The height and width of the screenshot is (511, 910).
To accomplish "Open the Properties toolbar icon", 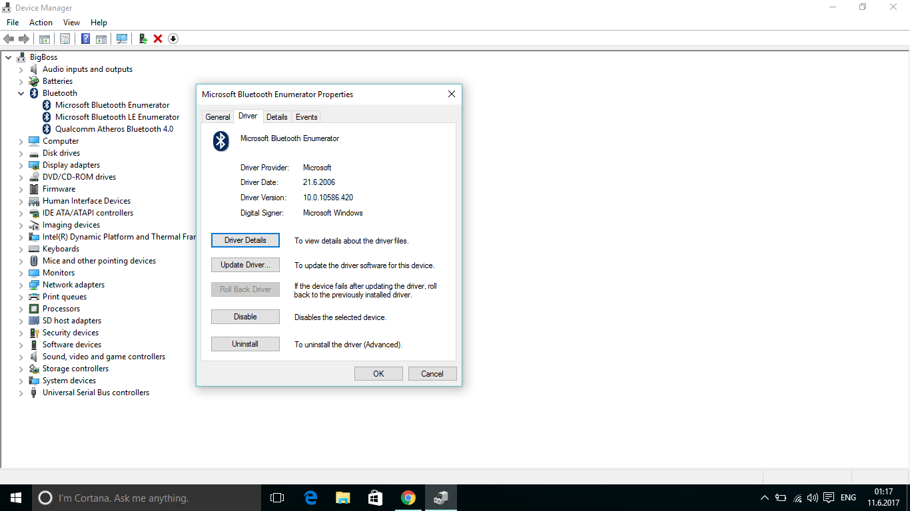I will pyautogui.click(x=65, y=39).
